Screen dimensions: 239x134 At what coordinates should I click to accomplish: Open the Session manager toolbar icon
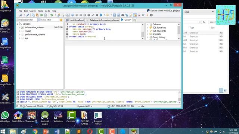tap(21, 15)
